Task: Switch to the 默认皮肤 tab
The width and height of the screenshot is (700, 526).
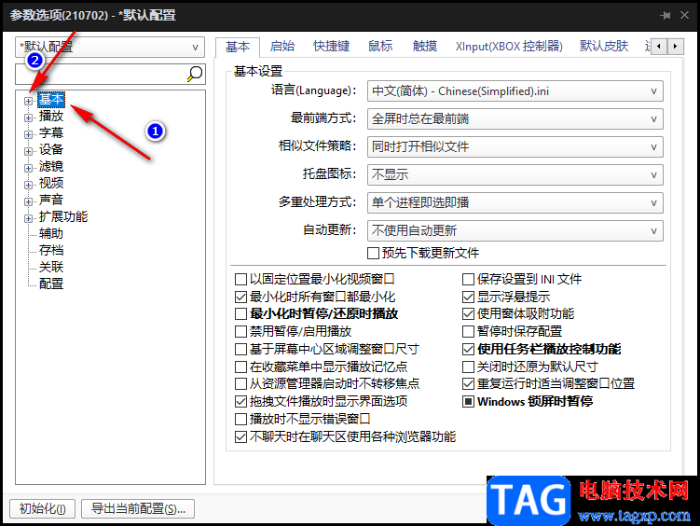Action: [604, 46]
